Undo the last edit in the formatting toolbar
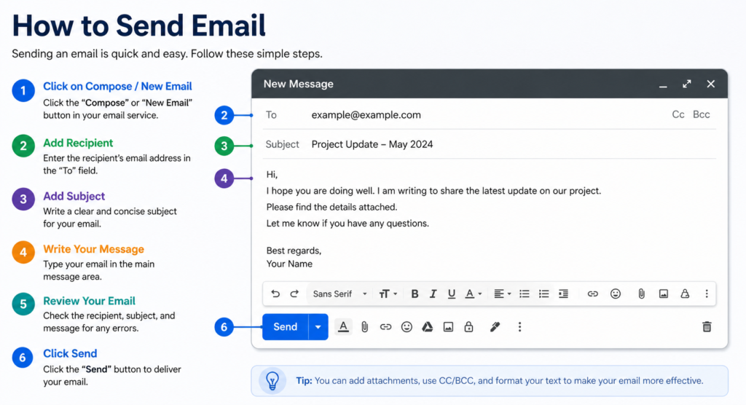The width and height of the screenshot is (746, 405). [x=275, y=294]
